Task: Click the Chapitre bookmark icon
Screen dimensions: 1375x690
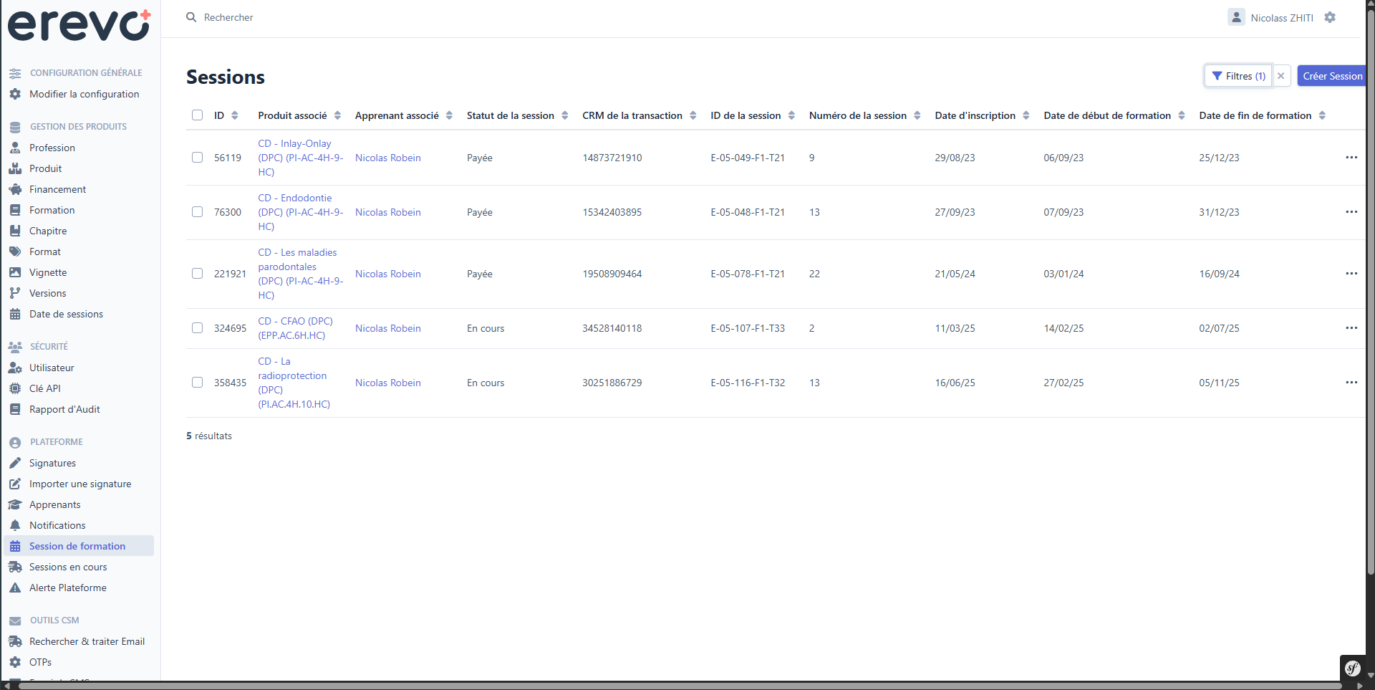Action: click(15, 231)
